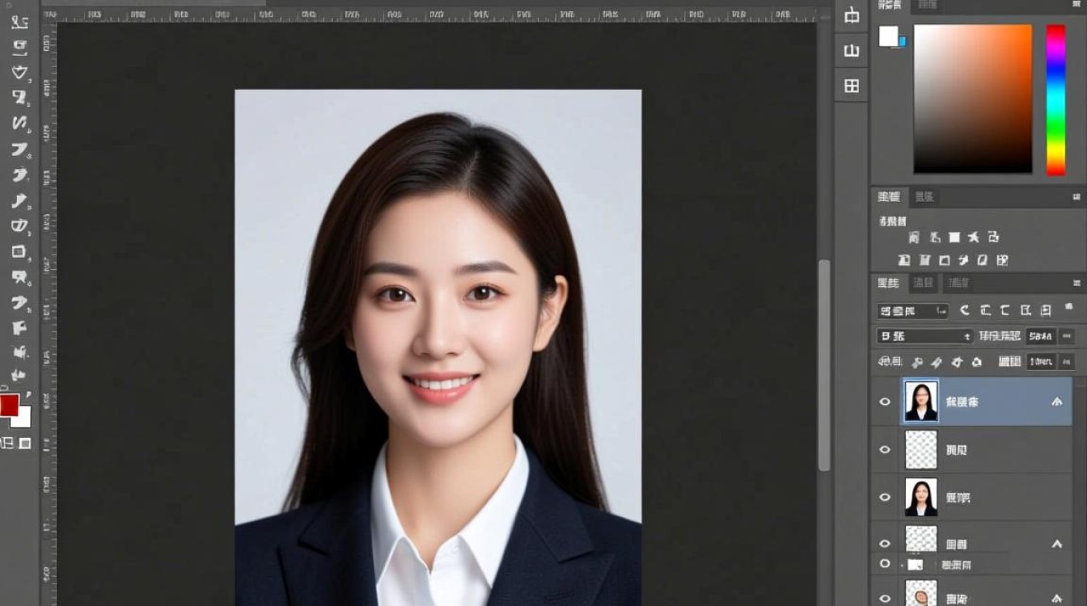The image size is (1087, 606).
Task: Click the left icon beneath the toolbar color swatches
Action: pyautogui.click(x=7, y=443)
